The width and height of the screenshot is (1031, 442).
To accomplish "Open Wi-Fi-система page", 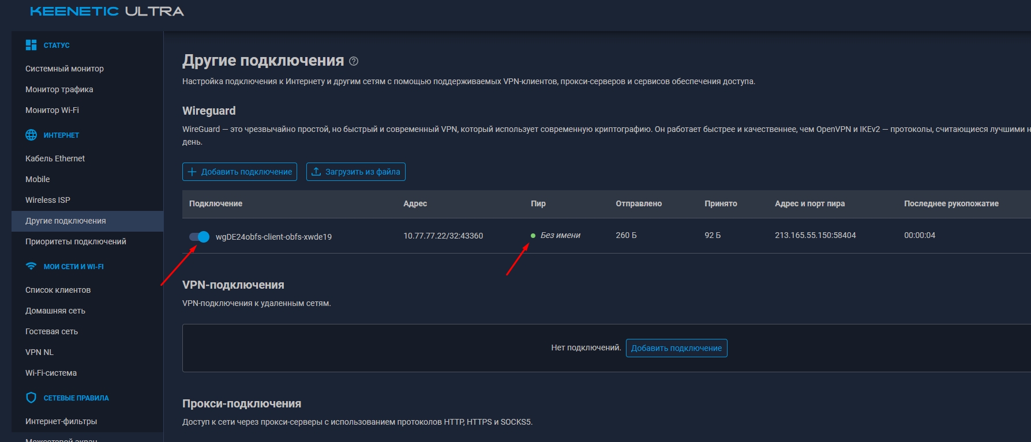I will 51,373.
